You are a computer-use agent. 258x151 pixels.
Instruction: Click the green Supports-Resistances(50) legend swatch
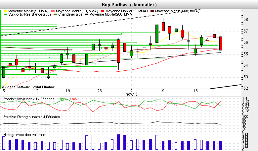5,15
